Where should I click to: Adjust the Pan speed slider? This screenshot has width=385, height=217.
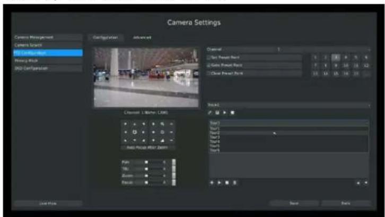coord(146,162)
